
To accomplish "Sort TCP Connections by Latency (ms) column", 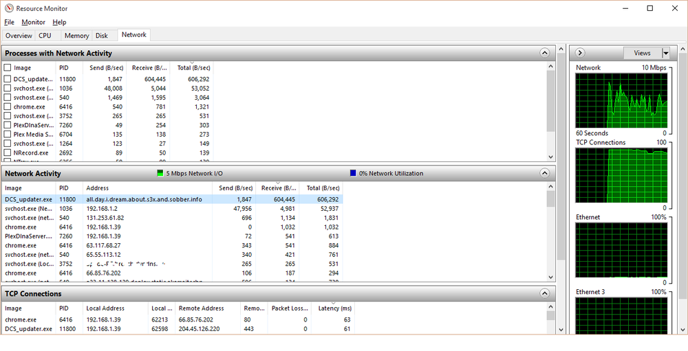I will click(x=333, y=308).
